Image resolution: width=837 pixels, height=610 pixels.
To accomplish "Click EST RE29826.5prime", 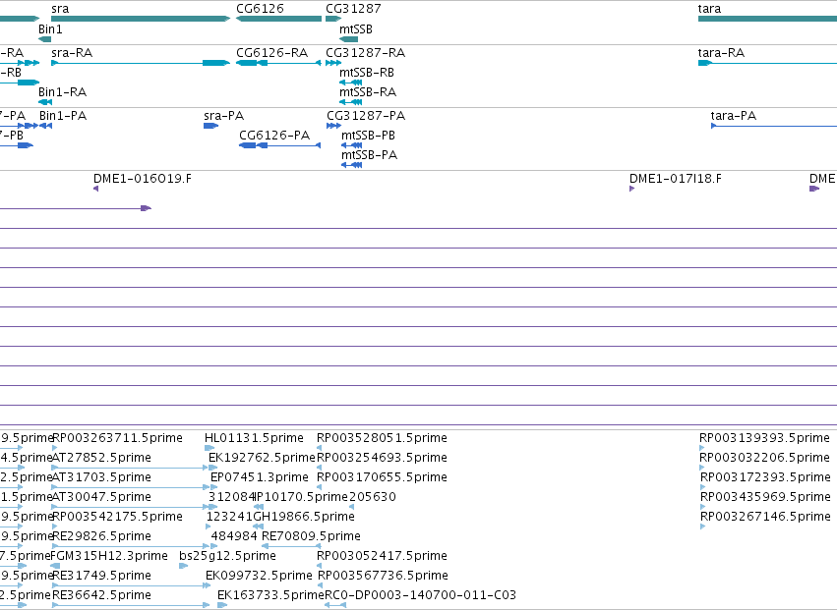I will [101, 536].
